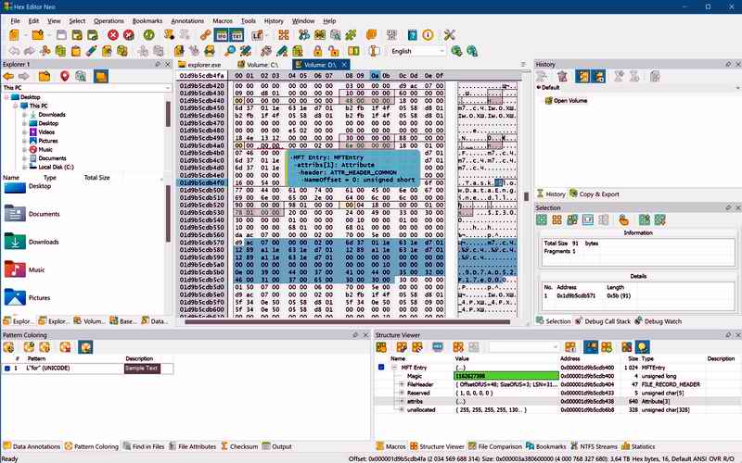Open the Bookmarks menu
Image resolution: width=742 pixels, height=463 pixels.
coord(147,20)
